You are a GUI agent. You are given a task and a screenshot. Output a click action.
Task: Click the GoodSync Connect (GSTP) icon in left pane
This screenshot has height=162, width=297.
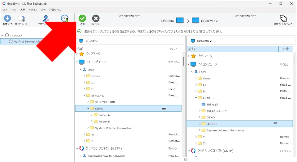[82, 148]
